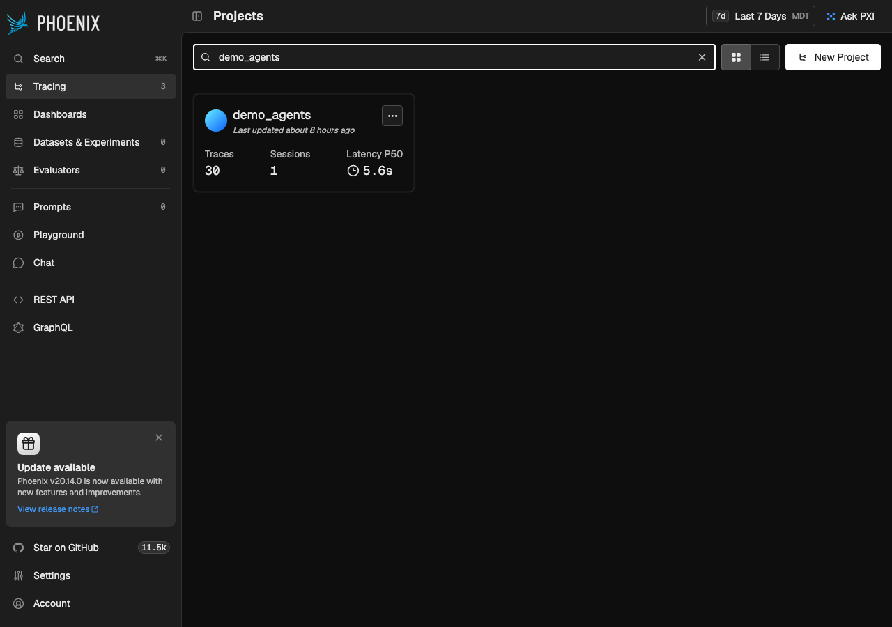Image resolution: width=892 pixels, height=627 pixels.
Task: Open Evaluators page
Action: [91, 170]
